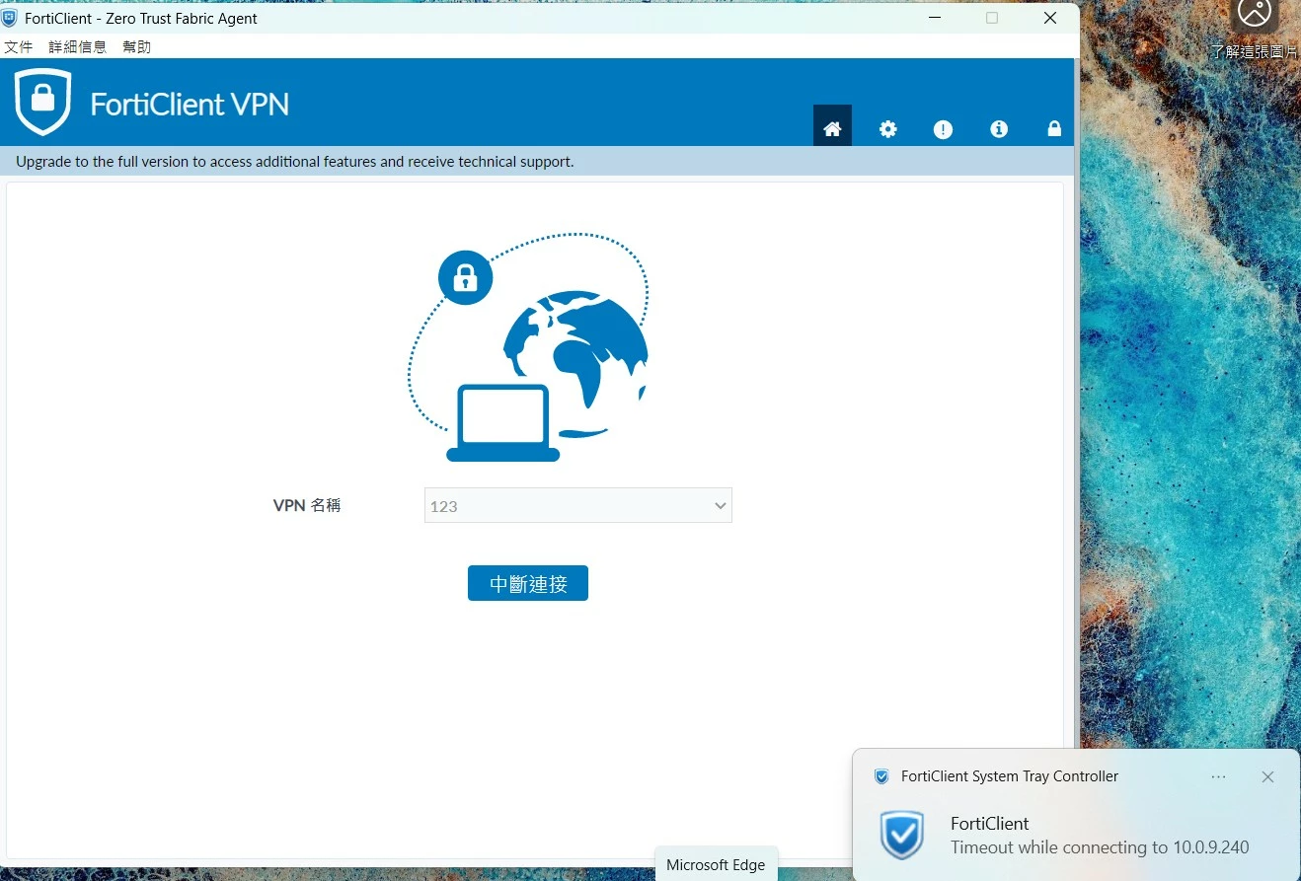Open the notification options ellipsis menu
Viewport: 1301px width, 881px height.
pyautogui.click(x=1219, y=776)
